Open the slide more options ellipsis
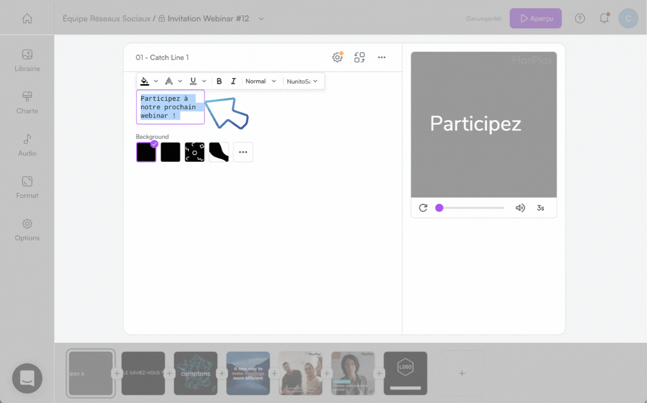Screen dimensions: 647x403 382,57
